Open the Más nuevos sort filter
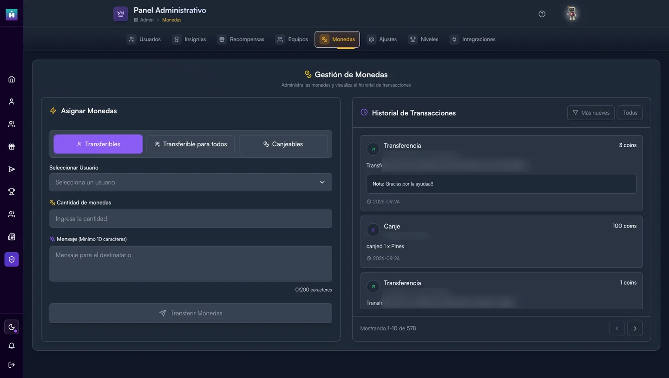The image size is (669, 378). tap(590, 113)
